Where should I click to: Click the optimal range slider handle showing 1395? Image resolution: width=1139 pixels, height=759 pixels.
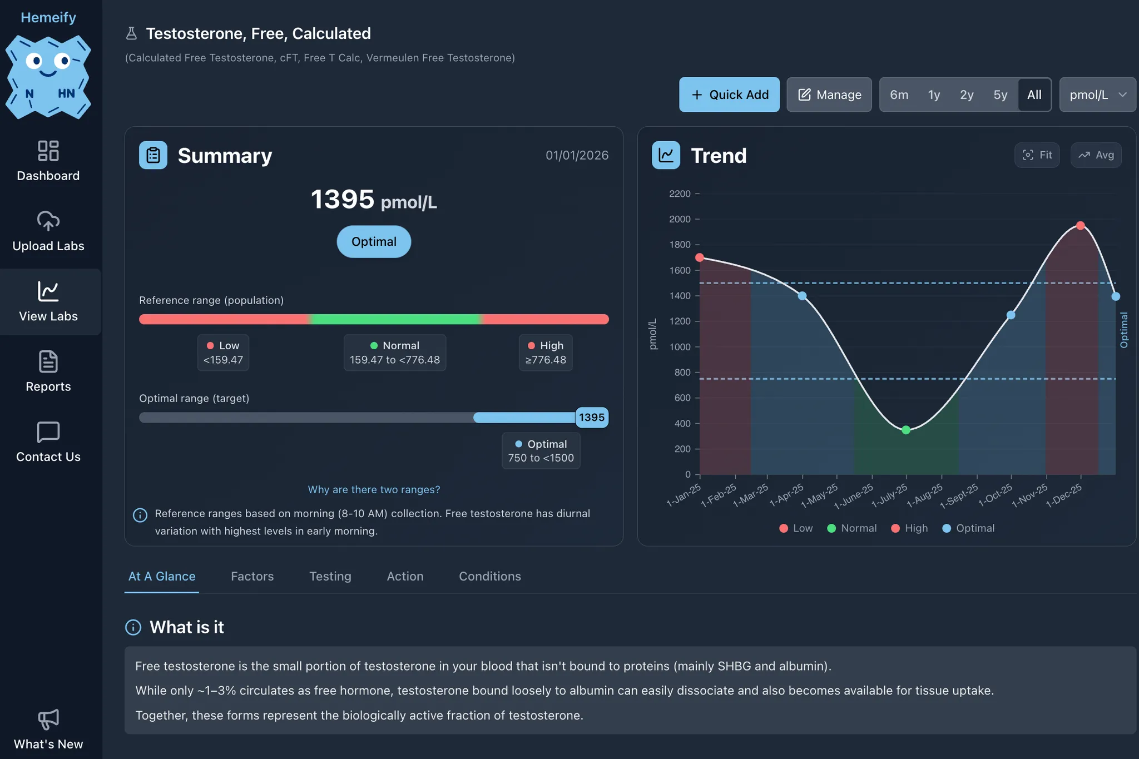pos(591,417)
